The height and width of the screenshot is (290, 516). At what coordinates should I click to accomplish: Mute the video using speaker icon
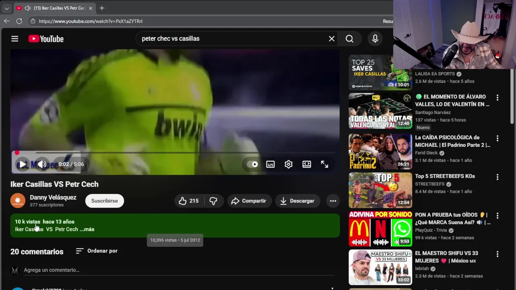pos(42,164)
